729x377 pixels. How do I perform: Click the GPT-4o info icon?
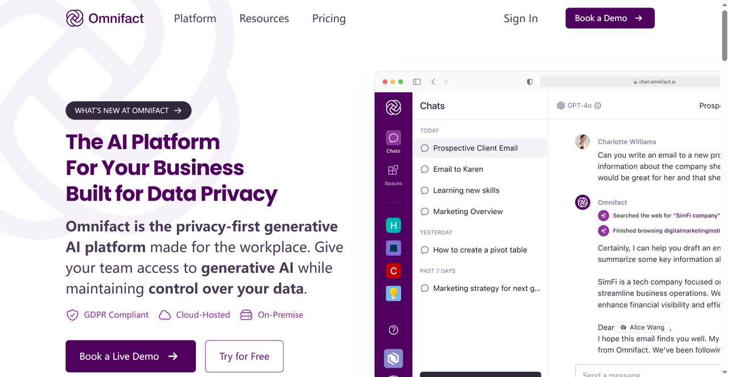point(597,105)
